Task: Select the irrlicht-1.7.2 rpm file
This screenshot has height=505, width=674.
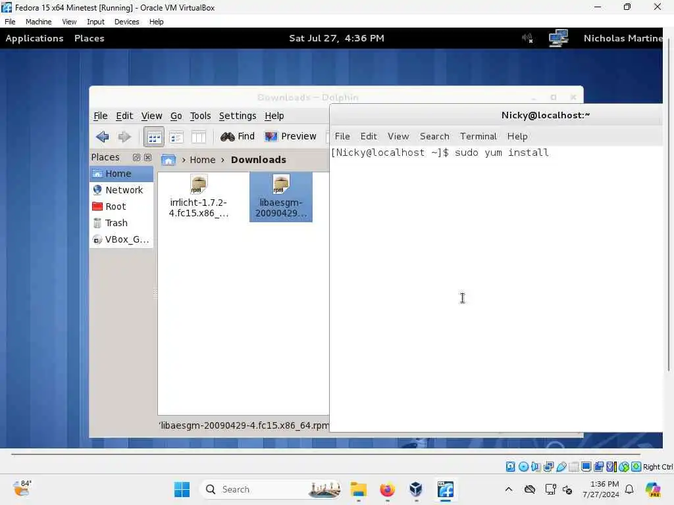Action: [198, 196]
